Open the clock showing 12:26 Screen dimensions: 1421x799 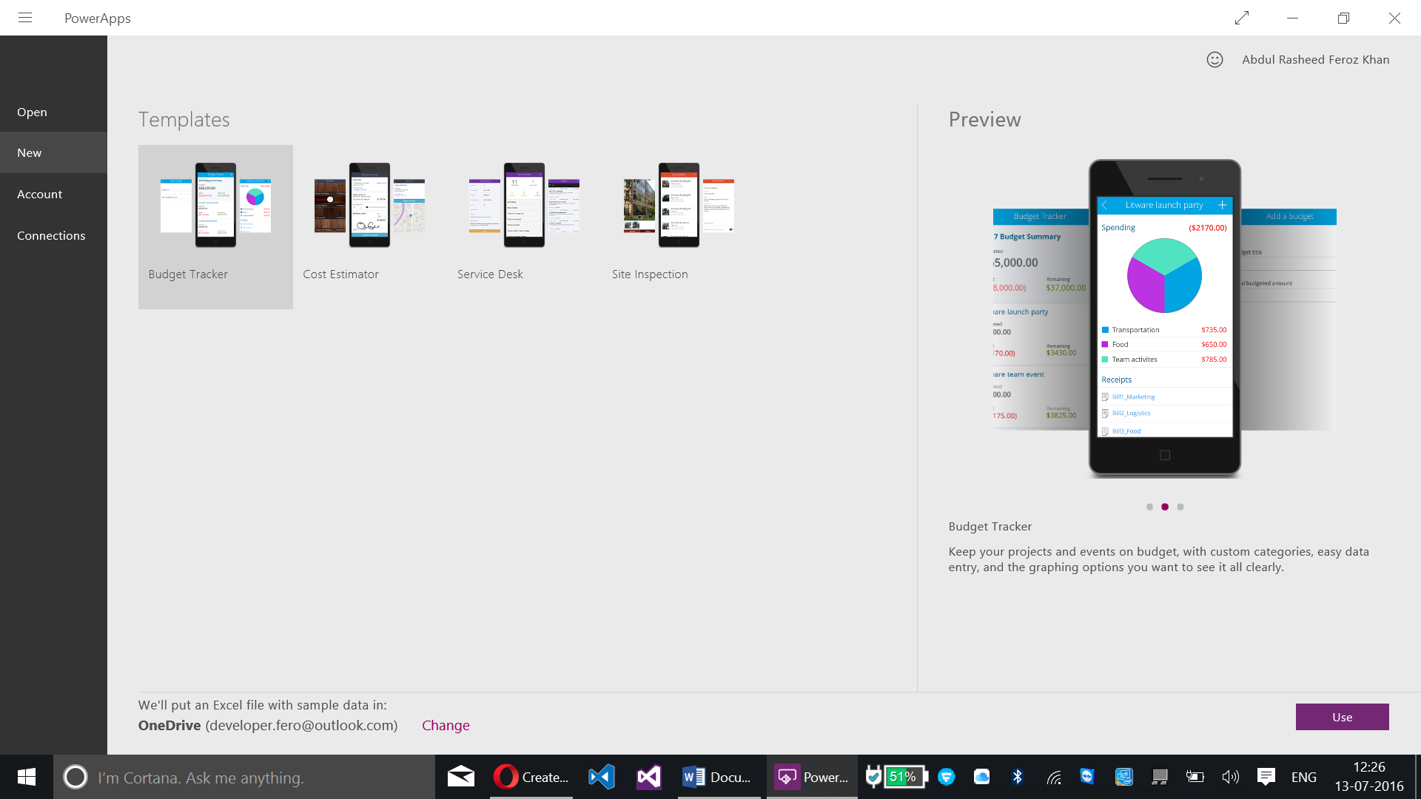tap(1369, 777)
